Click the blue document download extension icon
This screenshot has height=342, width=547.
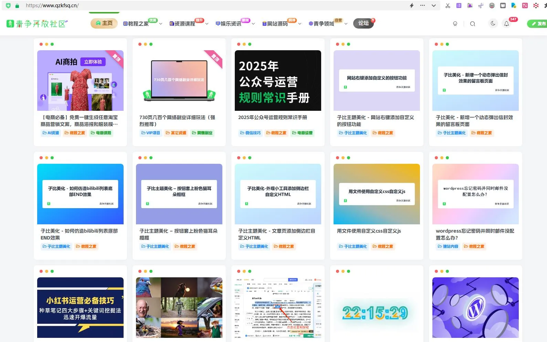514,6
